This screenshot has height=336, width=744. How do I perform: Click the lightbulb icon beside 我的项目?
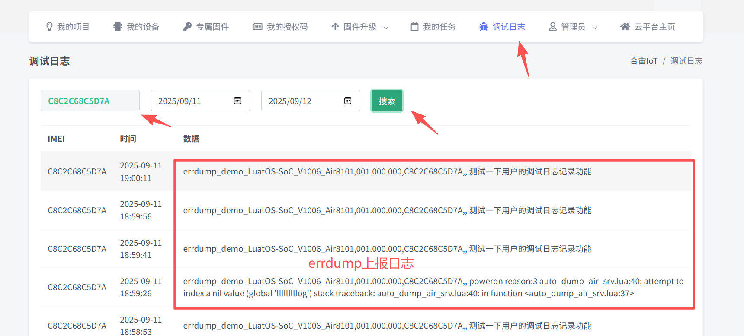tap(49, 27)
